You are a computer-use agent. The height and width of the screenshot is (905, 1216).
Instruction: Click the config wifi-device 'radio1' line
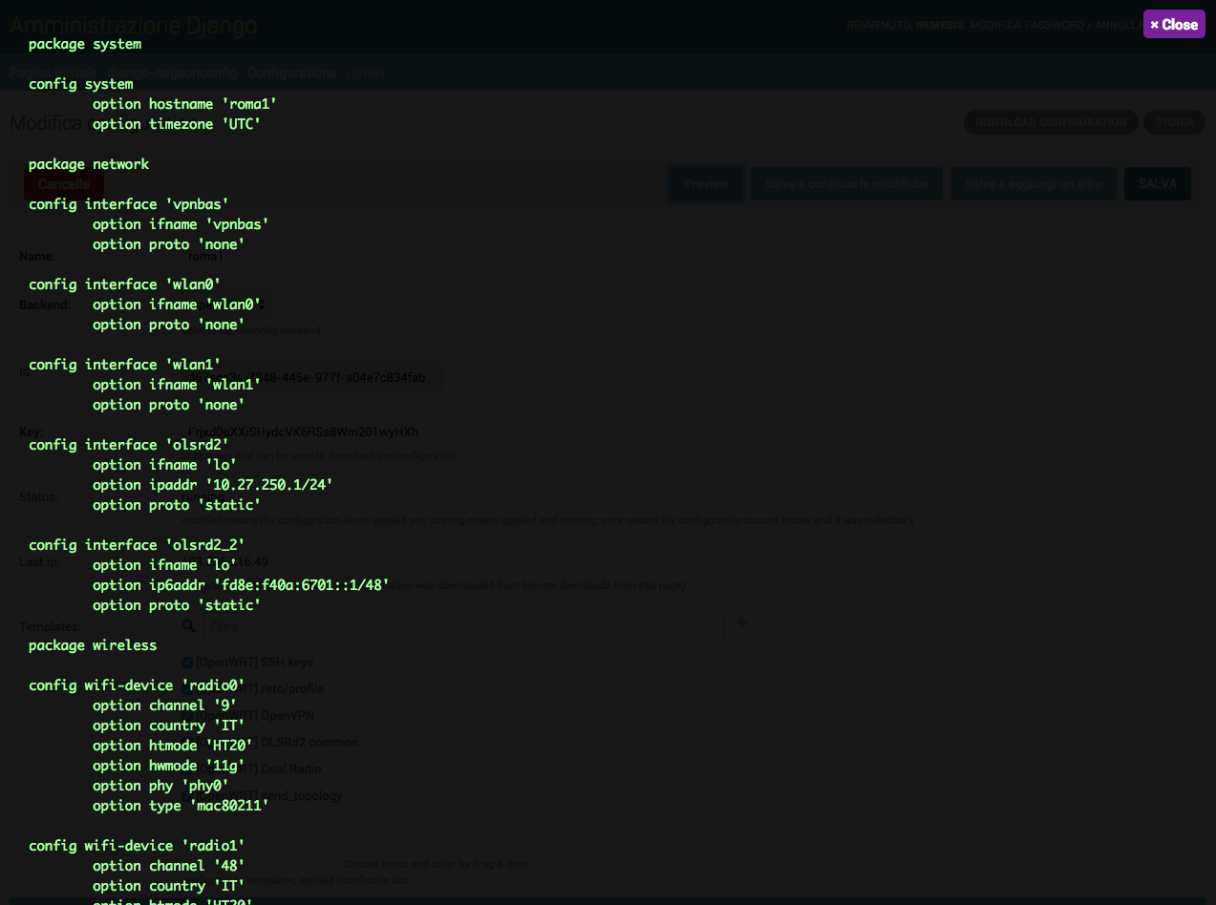coord(137,846)
